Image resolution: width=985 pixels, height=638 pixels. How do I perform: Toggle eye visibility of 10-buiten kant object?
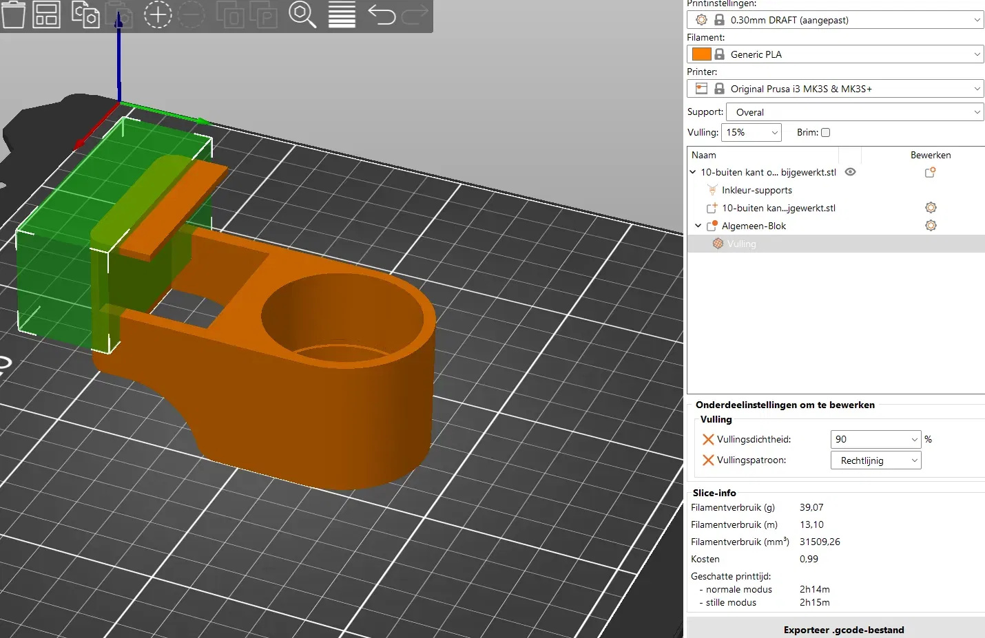click(850, 172)
